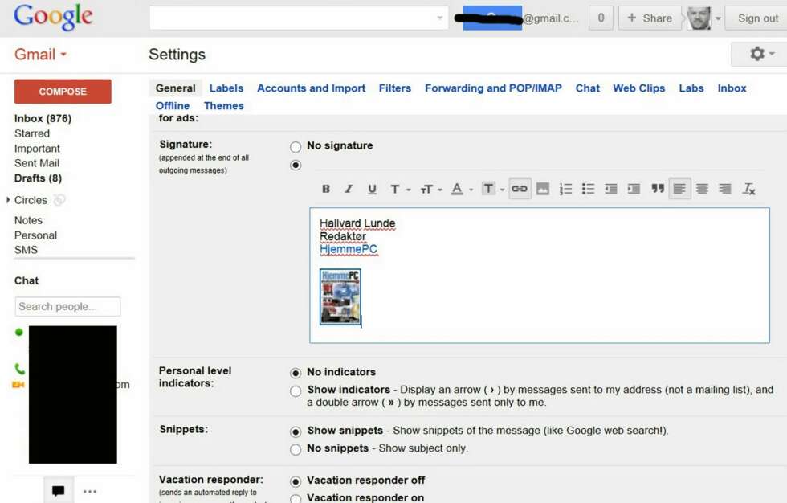Click the three dots icon at bottom

(x=90, y=491)
